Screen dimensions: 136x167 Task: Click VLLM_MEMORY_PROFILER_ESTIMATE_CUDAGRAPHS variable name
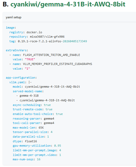click(58, 64)
